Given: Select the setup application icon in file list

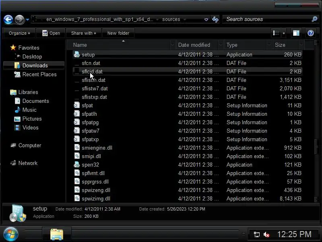Looking at the screenshot, I should tap(77, 54).
